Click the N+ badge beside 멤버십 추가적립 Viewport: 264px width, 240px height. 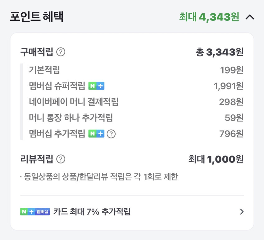pyautogui.click(x=96, y=134)
